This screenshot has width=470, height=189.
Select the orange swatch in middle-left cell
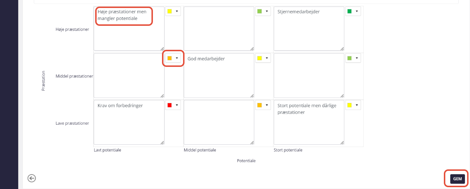(x=169, y=58)
